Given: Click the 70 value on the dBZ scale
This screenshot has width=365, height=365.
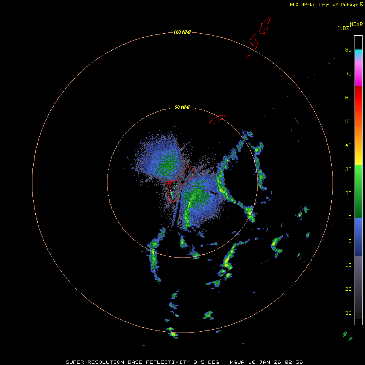Looking at the screenshot, I should tap(348, 73).
